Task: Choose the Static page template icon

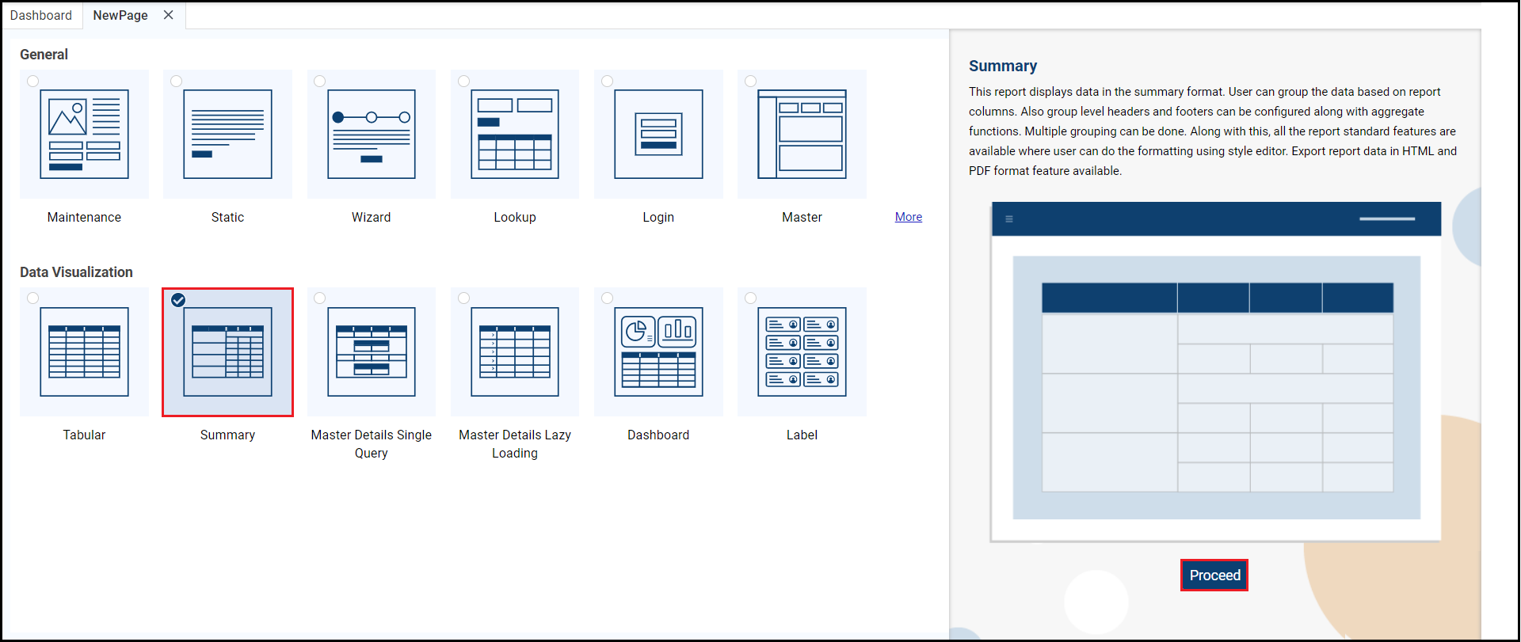Action: [x=227, y=134]
